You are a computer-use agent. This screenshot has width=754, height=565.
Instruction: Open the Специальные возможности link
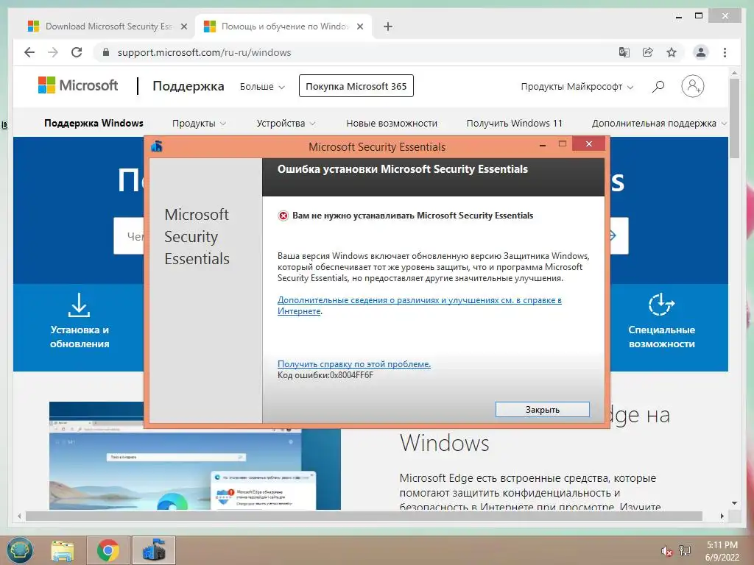(x=661, y=337)
